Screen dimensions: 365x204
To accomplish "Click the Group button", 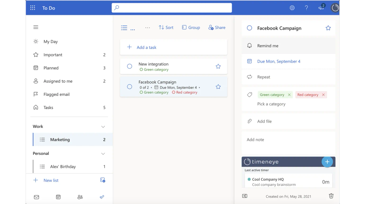I will click(191, 27).
